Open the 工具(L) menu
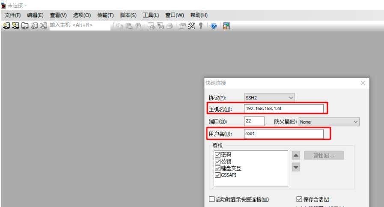This screenshot has width=384, height=207. 151,15
